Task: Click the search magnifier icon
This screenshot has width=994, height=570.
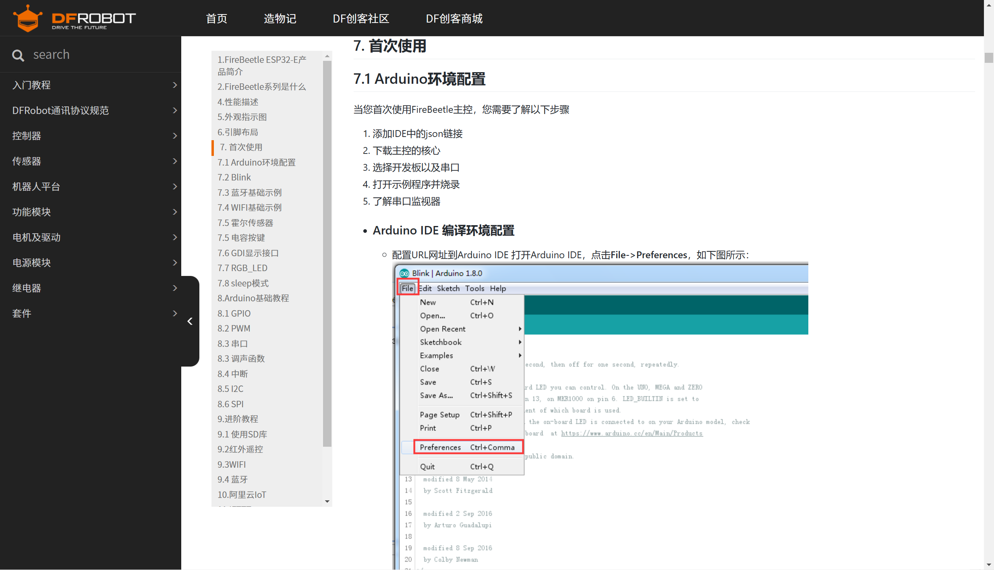Action: click(18, 55)
